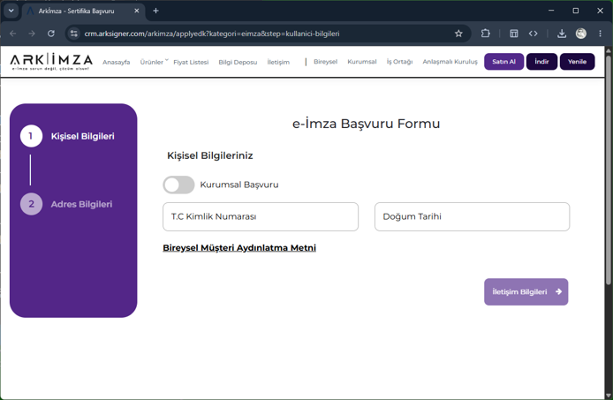The width and height of the screenshot is (613, 400).
Task: Select step 1 Kişisel Bilgileri
Action: click(68, 136)
